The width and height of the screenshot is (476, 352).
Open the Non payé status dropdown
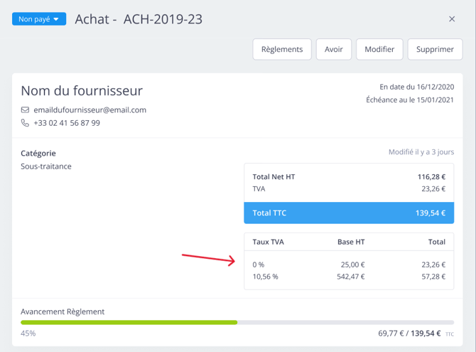tap(38, 19)
